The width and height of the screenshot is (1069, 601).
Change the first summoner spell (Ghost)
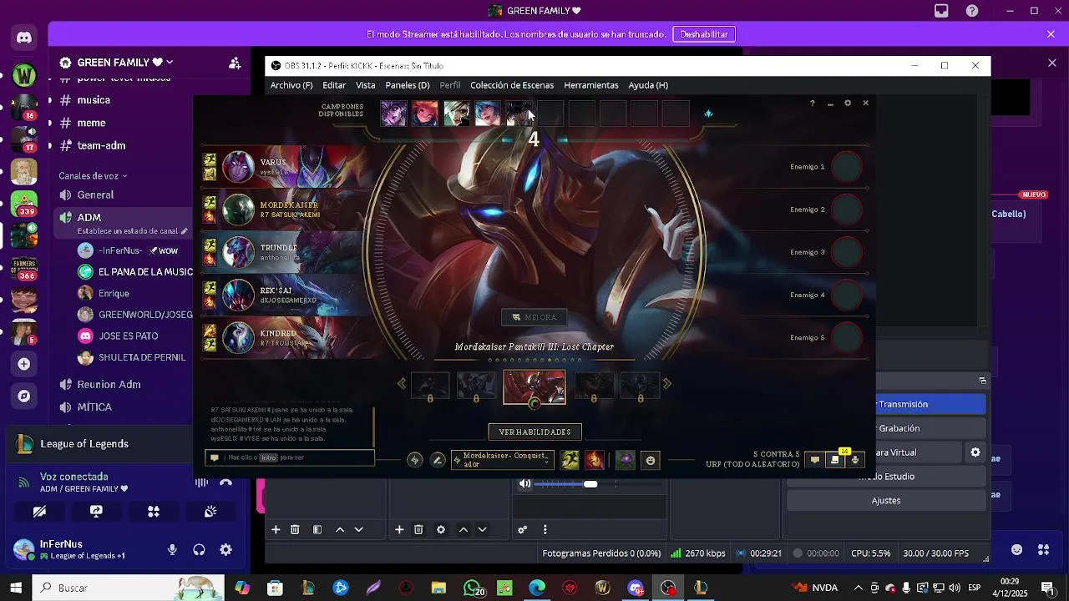(x=570, y=460)
